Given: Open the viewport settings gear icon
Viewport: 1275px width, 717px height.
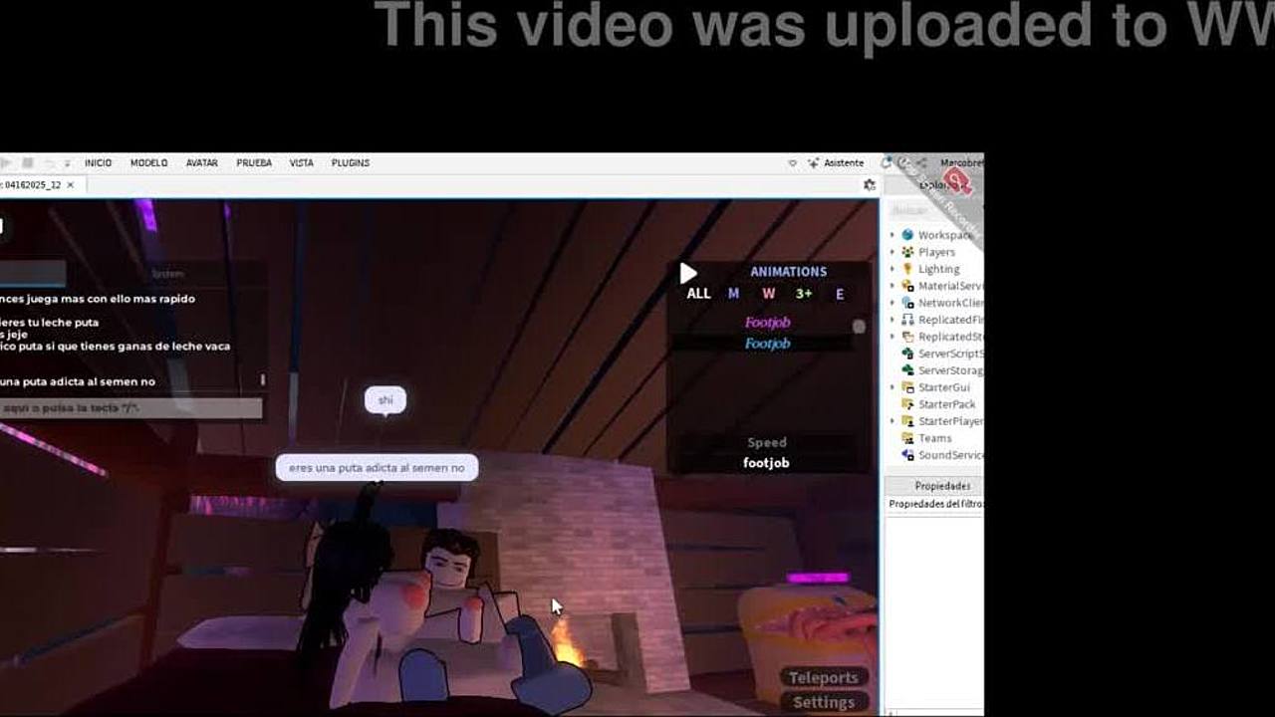Looking at the screenshot, I should point(870,185).
